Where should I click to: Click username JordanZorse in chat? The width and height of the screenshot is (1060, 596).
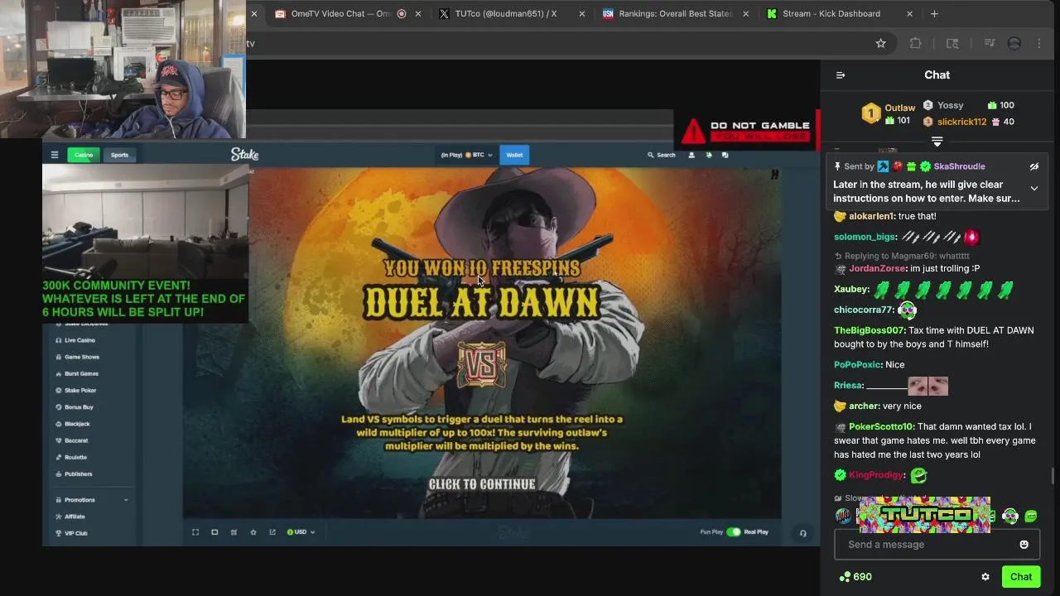tap(877, 268)
